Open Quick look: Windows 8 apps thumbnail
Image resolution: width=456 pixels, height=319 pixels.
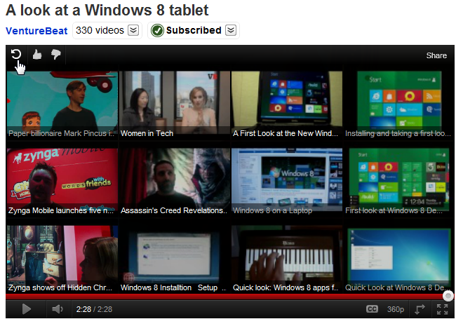point(287,259)
